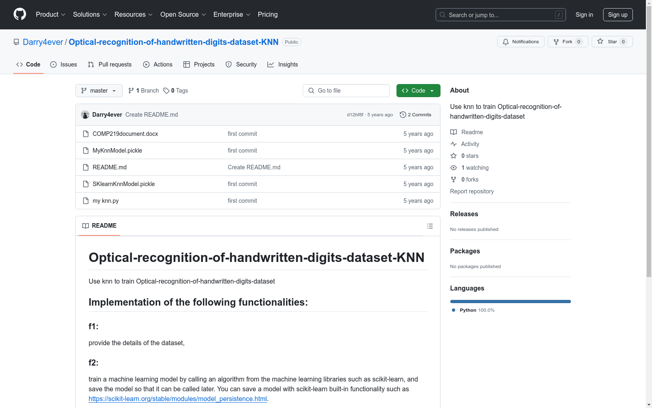This screenshot has height=408, width=652.
Task: Open the Releases heading link
Action: (x=464, y=214)
